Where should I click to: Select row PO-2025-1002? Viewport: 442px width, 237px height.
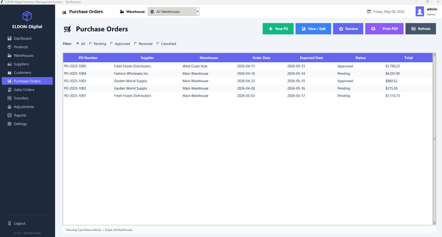248,88
